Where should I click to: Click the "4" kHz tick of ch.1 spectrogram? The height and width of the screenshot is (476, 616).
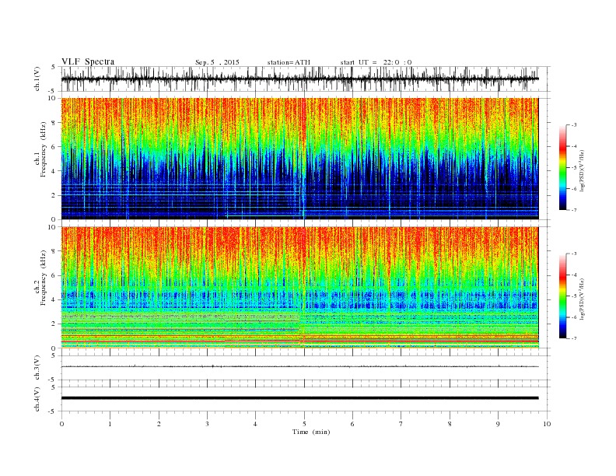click(54, 171)
